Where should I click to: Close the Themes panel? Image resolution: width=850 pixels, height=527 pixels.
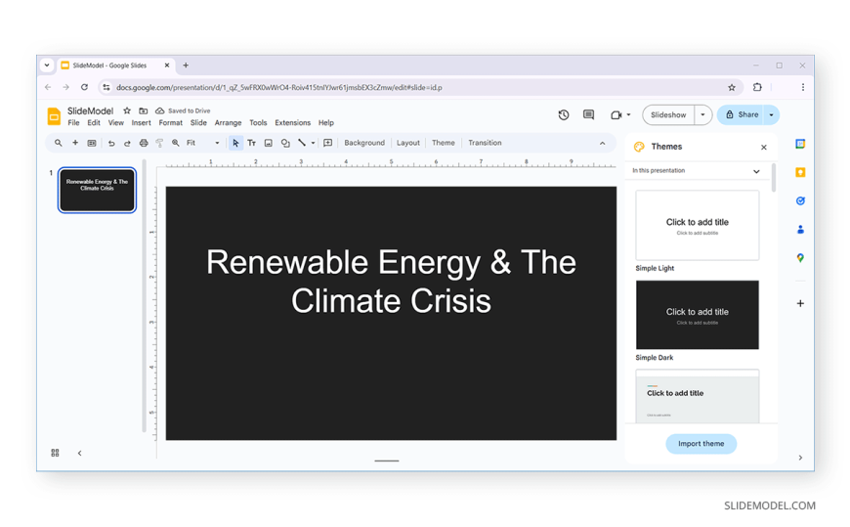pos(763,147)
